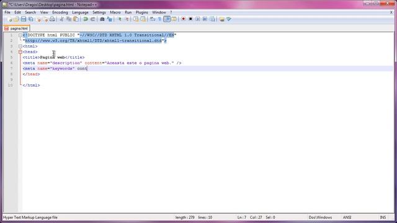Click the Close All documents icon
Screen dimensions: 397x223
[x=45, y=19]
